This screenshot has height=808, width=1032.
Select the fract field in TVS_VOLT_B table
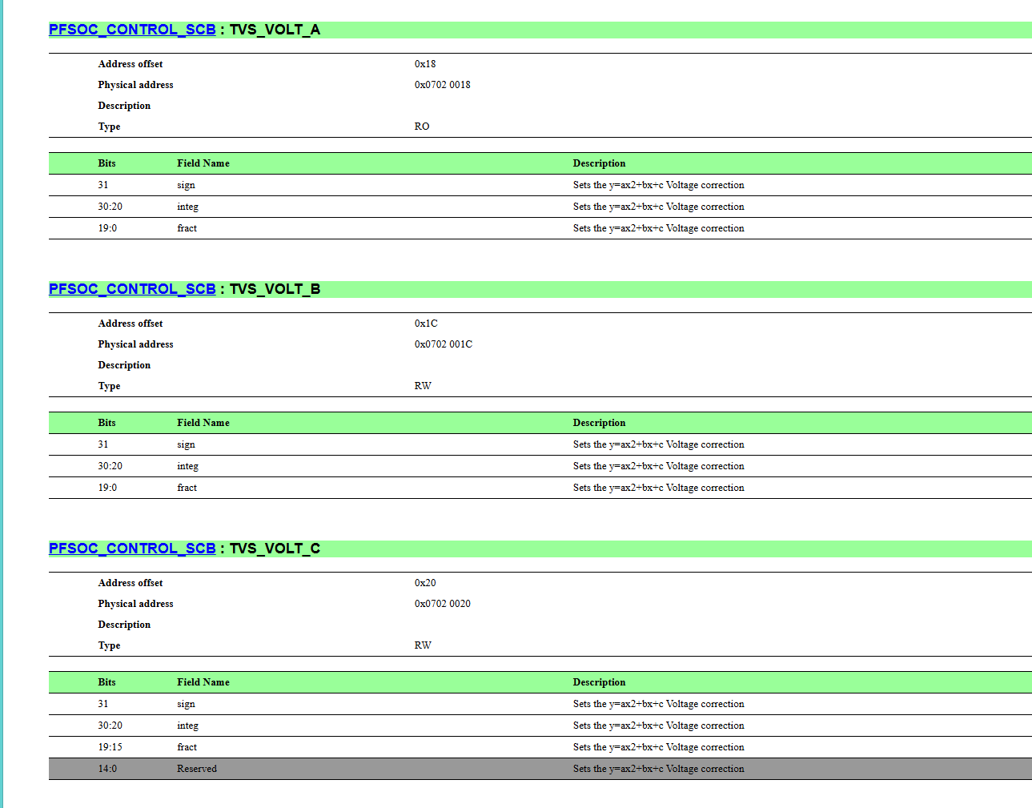point(187,488)
